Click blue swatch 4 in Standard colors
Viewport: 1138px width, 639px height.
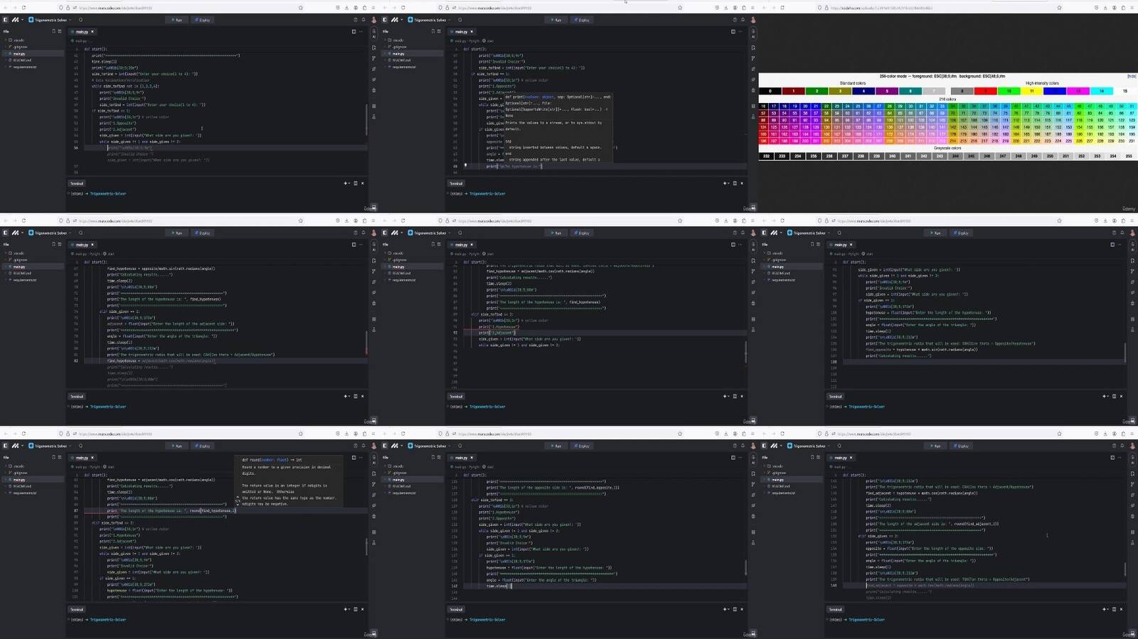pyautogui.click(x=863, y=91)
